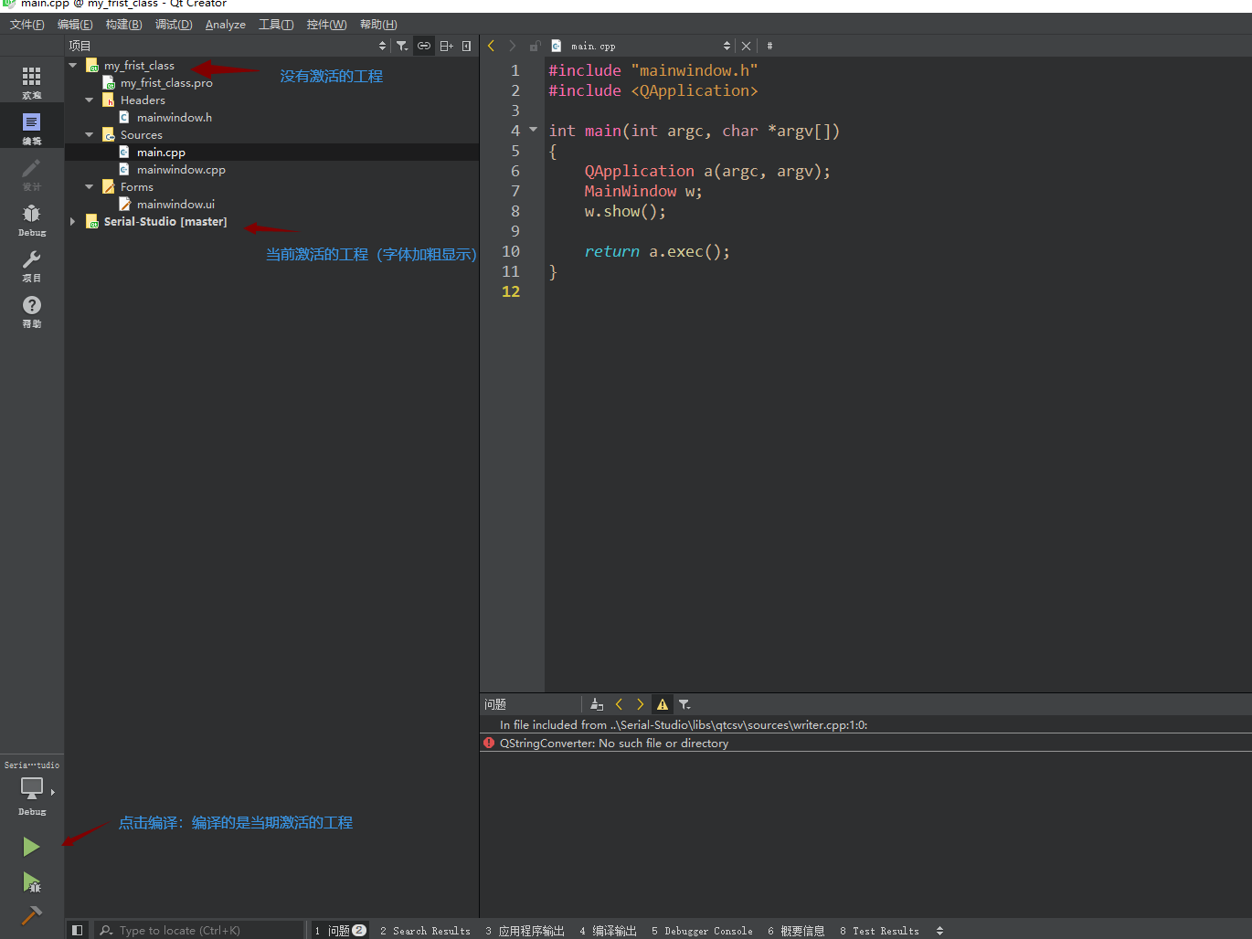The height and width of the screenshot is (939, 1252).
Task: Open the Analyze menu
Action: click(x=225, y=25)
